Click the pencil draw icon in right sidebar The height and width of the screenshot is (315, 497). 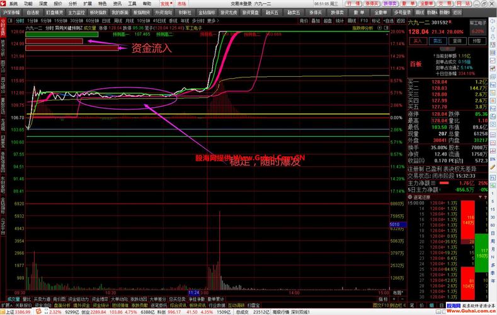[493, 167]
